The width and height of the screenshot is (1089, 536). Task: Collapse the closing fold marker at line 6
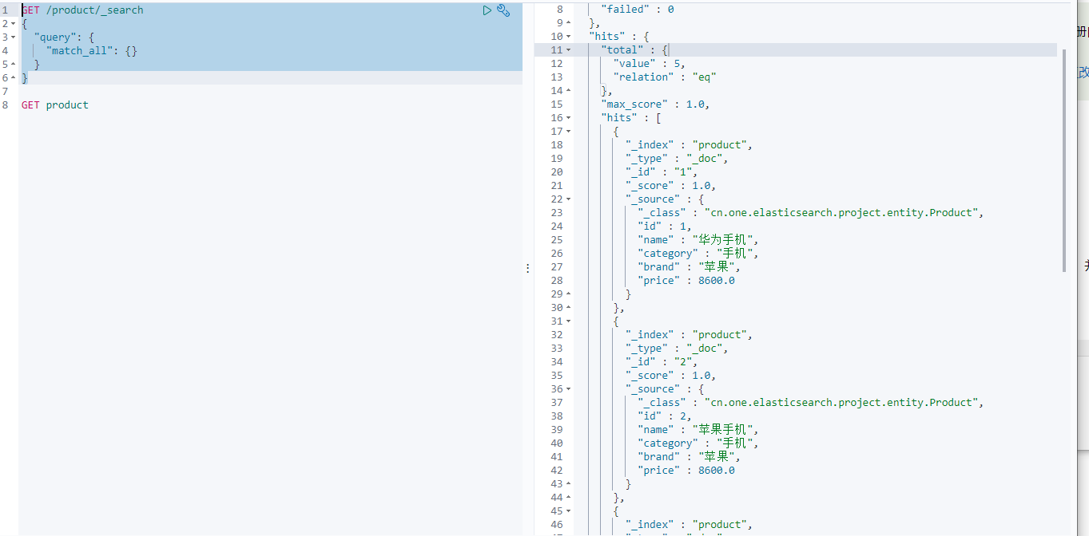coord(12,77)
